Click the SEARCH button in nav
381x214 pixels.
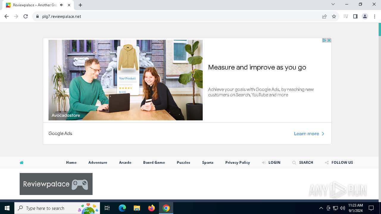tap(303, 163)
